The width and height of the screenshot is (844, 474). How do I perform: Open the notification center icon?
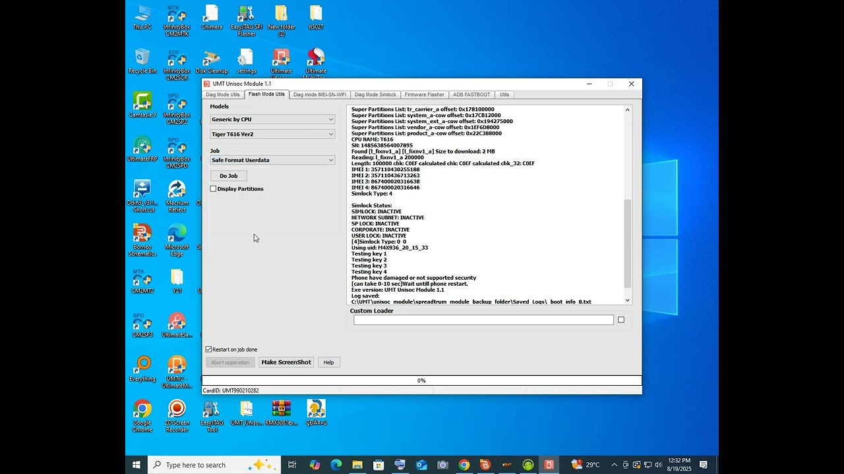pyautogui.click(x=704, y=465)
